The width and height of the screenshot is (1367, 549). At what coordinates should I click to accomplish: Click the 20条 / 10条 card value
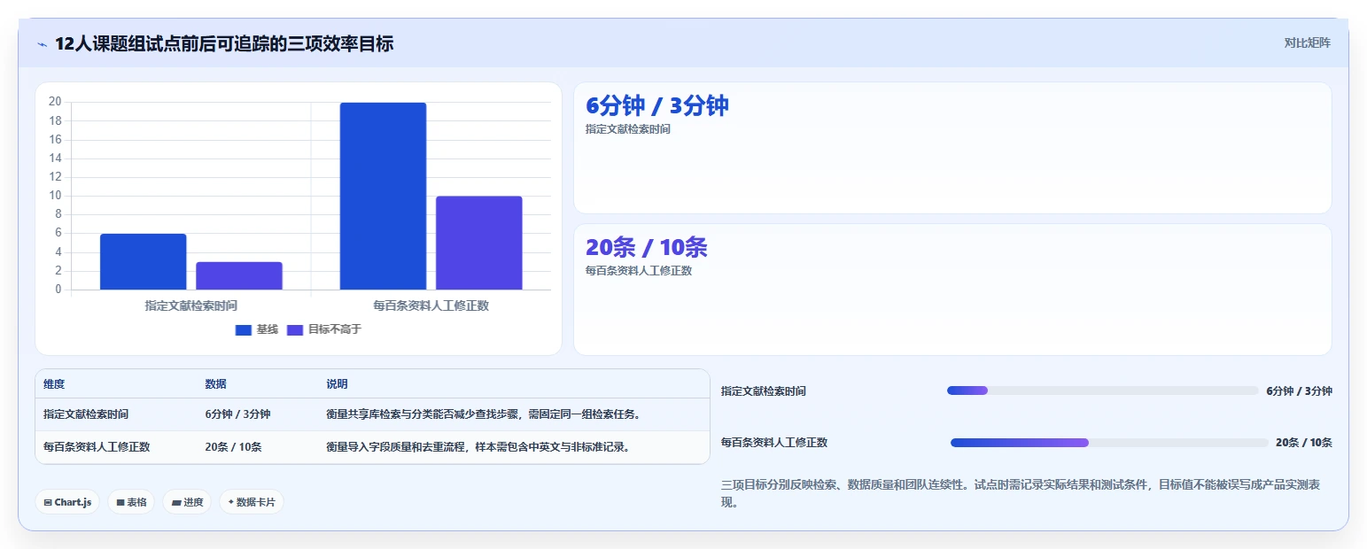[647, 247]
